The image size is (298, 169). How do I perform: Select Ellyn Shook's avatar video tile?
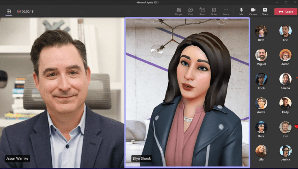click(187, 92)
